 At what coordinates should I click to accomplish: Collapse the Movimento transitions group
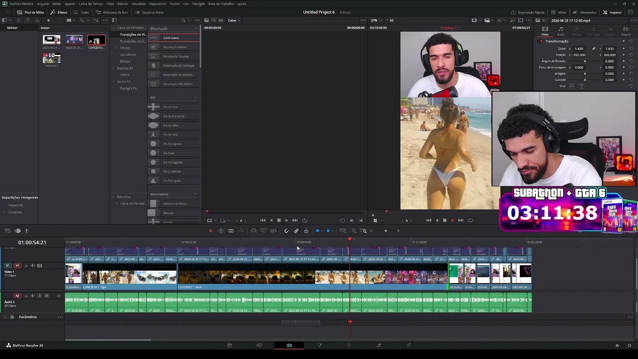pyautogui.click(x=195, y=194)
